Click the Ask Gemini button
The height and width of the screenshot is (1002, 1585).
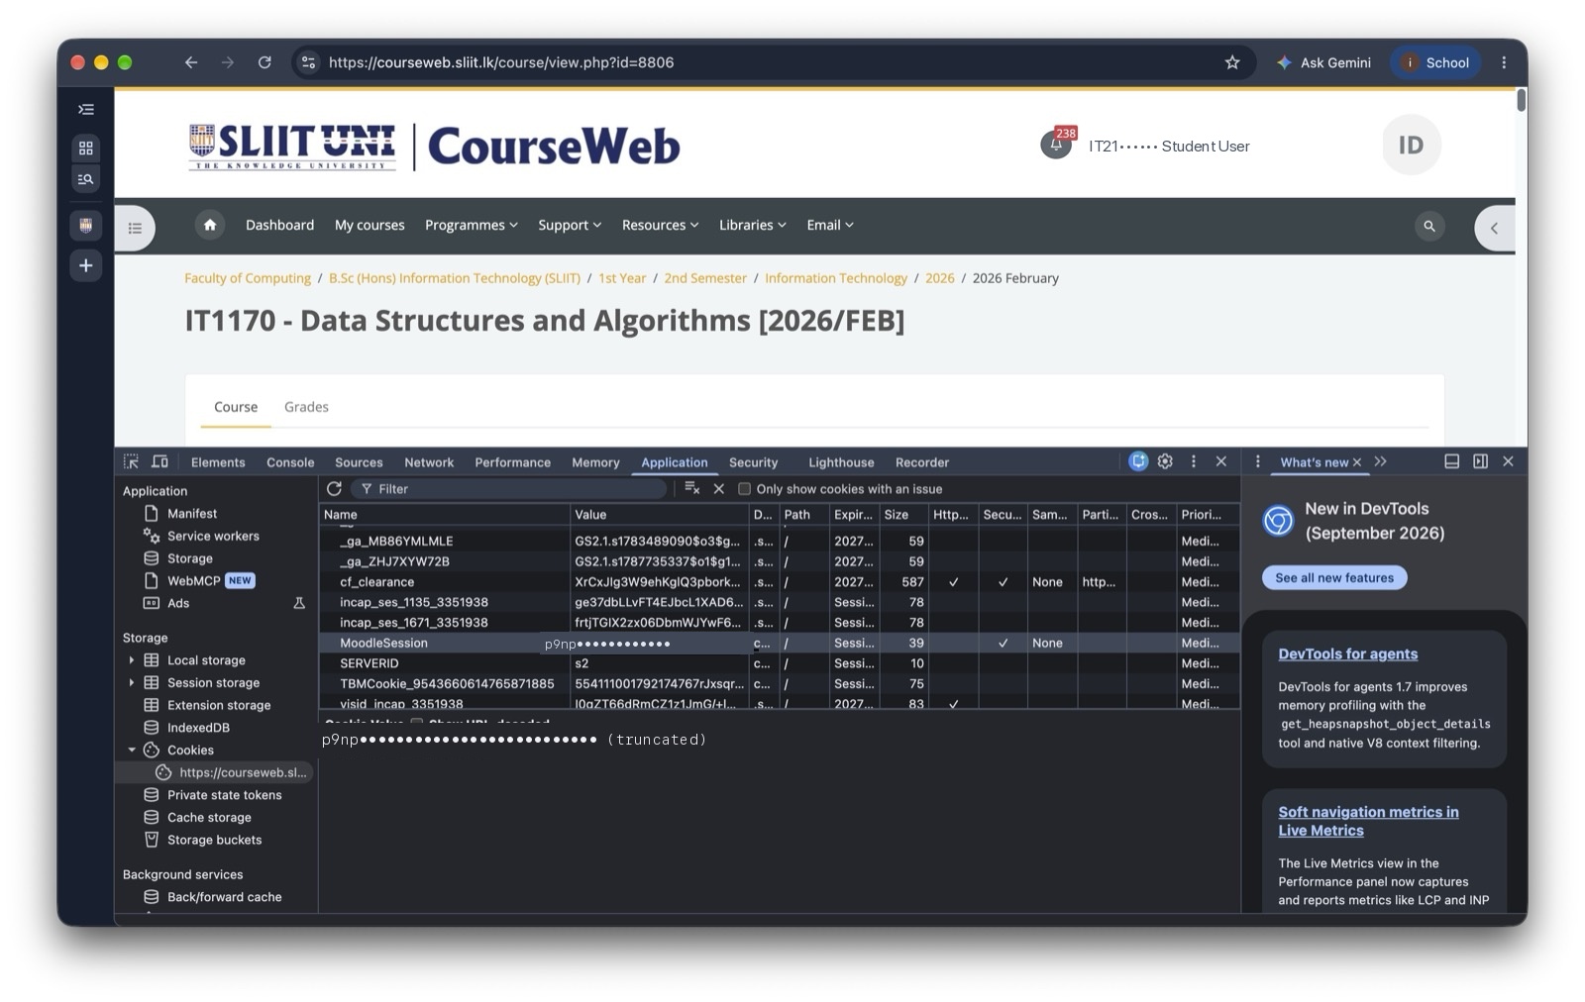(x=1323, y=62)
